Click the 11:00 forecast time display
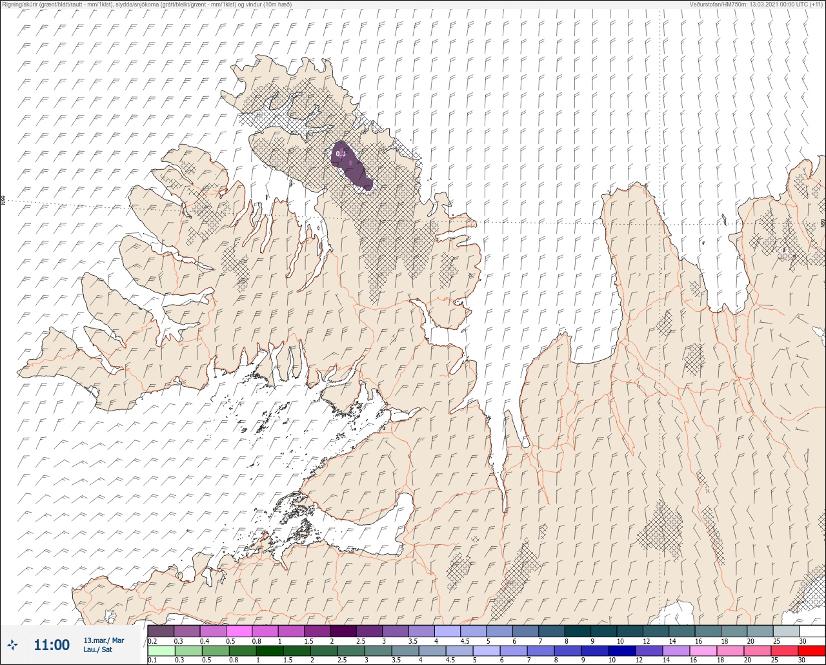826x665 pixels. click(x=52, y=644)
